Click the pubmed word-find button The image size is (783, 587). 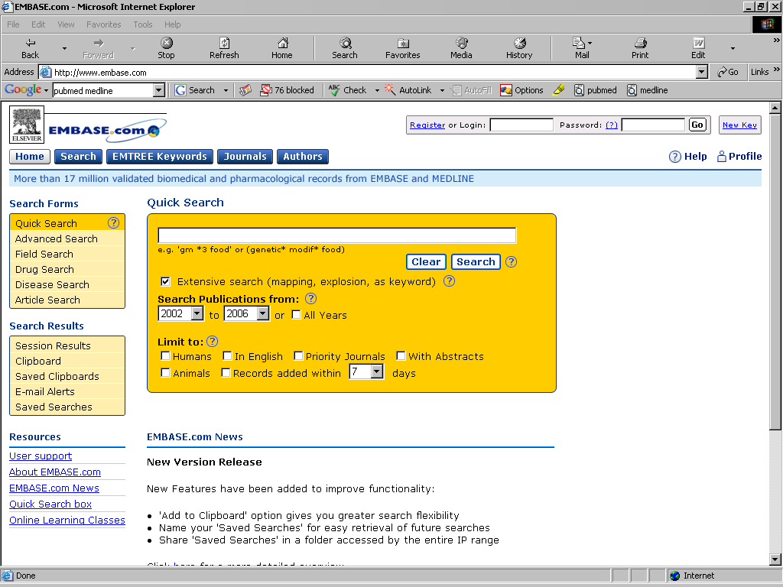595,90
